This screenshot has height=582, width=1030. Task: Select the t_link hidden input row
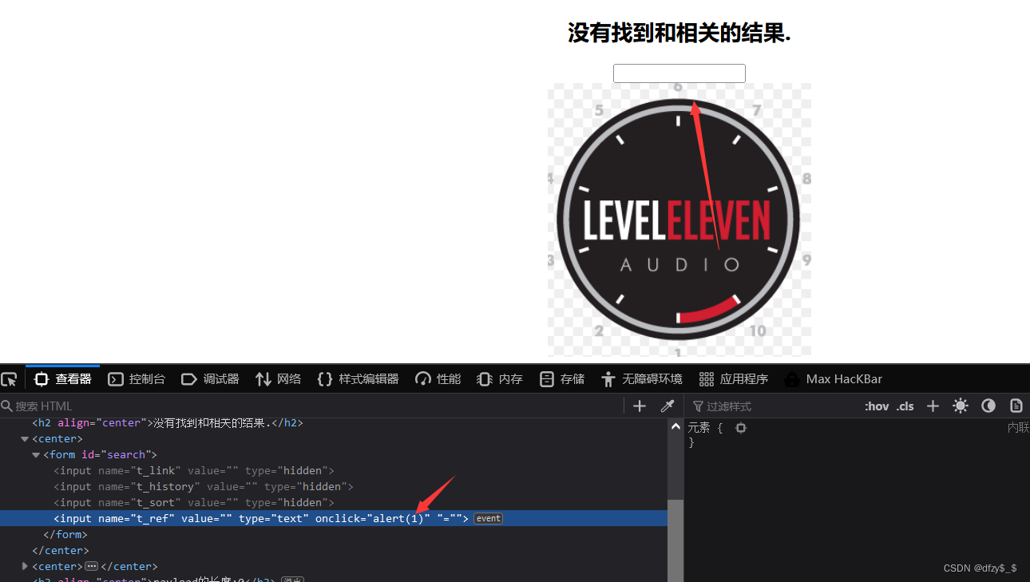coord(334,471)
